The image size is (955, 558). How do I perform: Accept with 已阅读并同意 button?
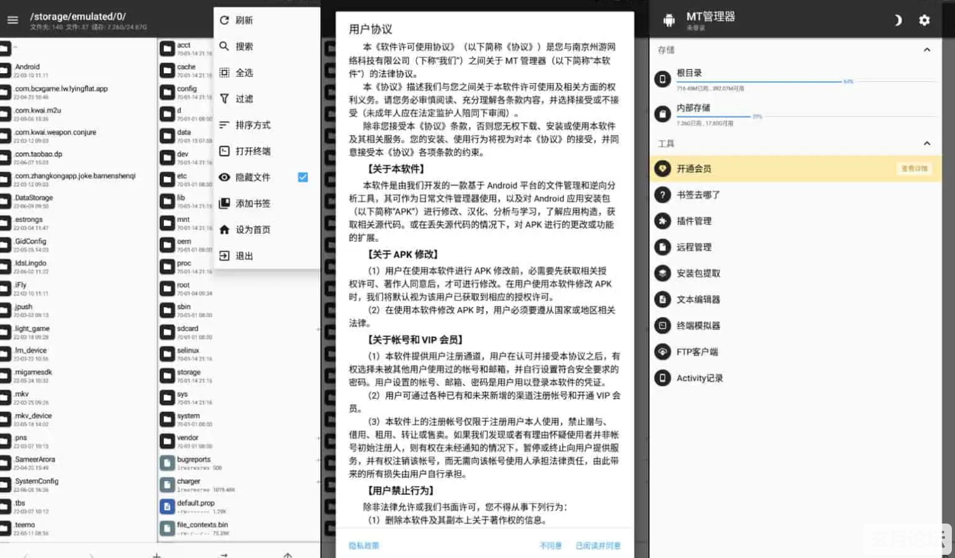click(598, 546)
